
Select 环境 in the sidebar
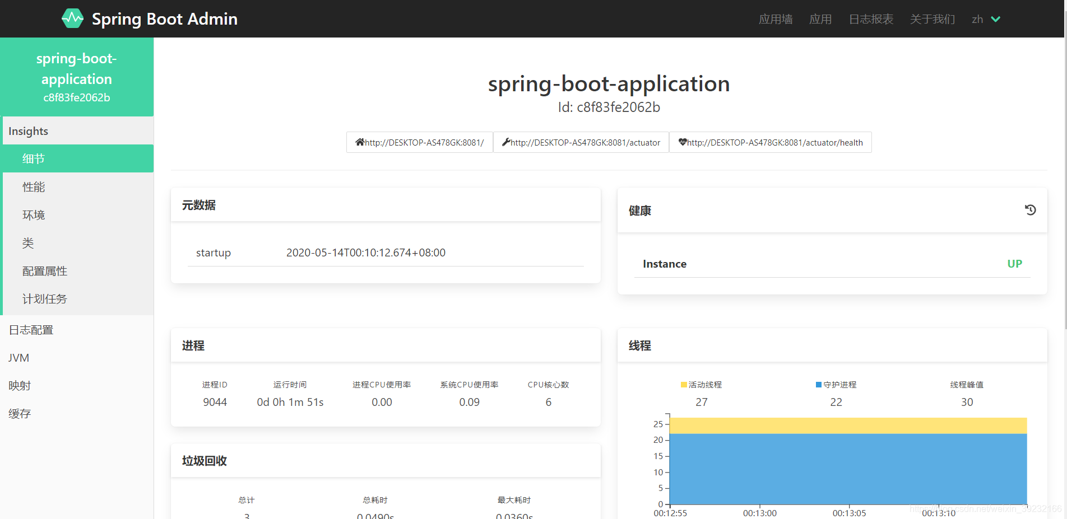tap(78, 215)
